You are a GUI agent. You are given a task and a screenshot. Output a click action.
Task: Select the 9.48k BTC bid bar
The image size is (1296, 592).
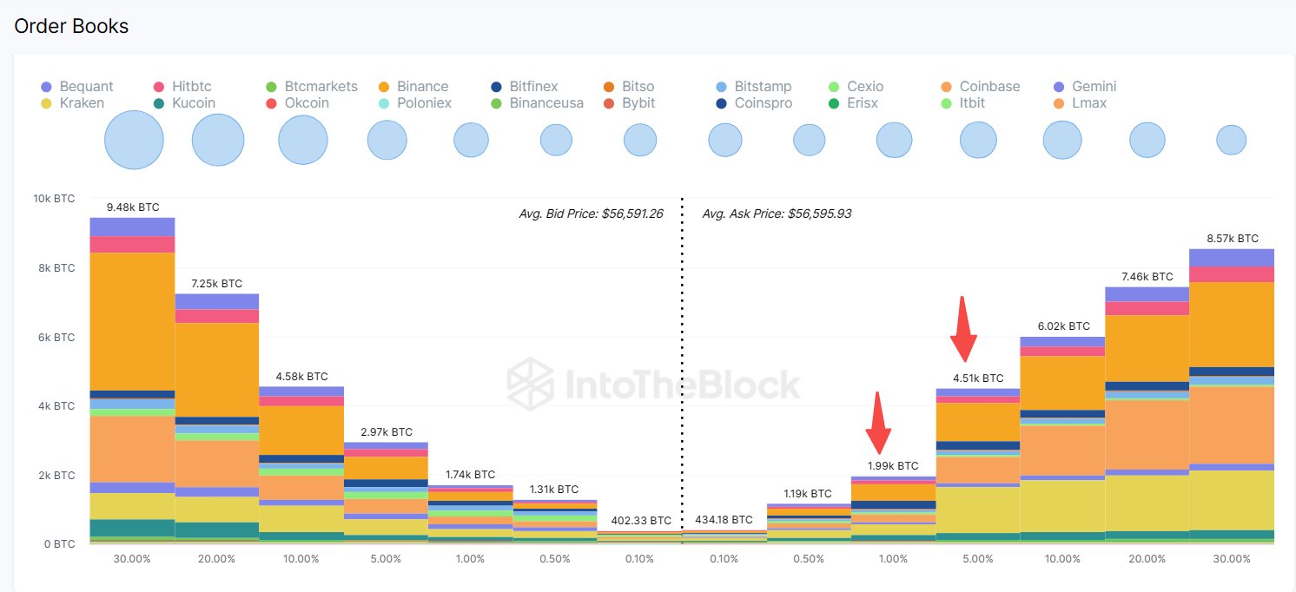(133, 382)
